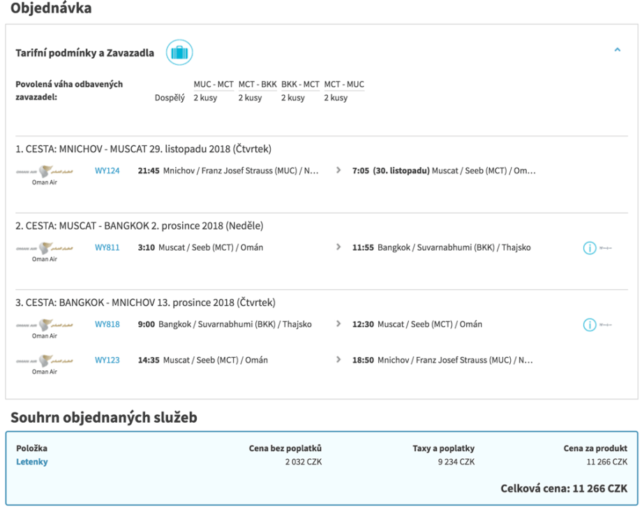Collapse the Tarifní podmínky a Zavazadla section
The height and width of the screenshot is (510, 642).
pyautogui.click(x=617, y=50)
